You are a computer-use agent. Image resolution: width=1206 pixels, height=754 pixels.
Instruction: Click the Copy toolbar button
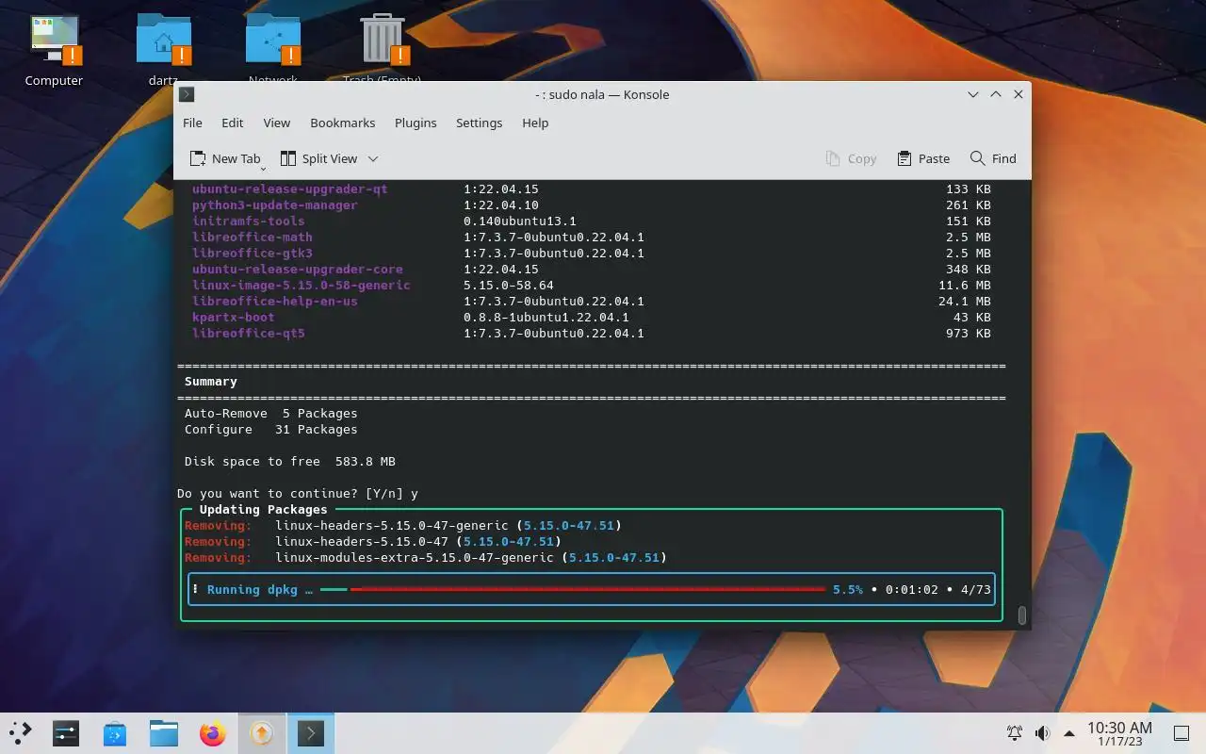pos(852,158)
